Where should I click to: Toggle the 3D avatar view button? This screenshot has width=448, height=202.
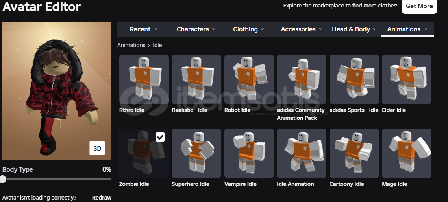click(x=97, y=148)
